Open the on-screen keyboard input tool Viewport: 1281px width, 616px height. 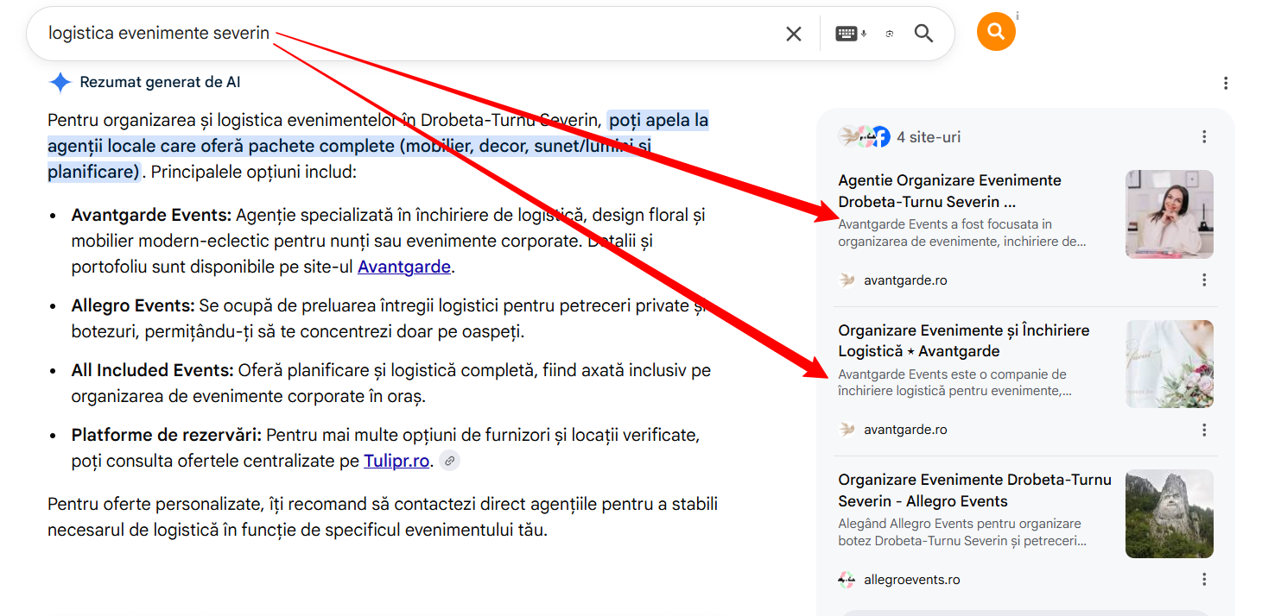click(x=846, y=34)
